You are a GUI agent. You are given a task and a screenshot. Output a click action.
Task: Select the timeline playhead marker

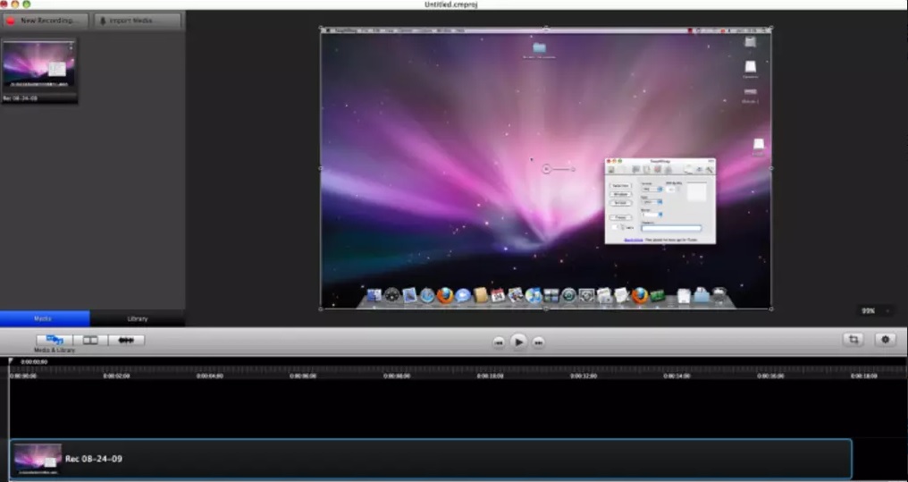pyautogui.click(x=10, y=361)
